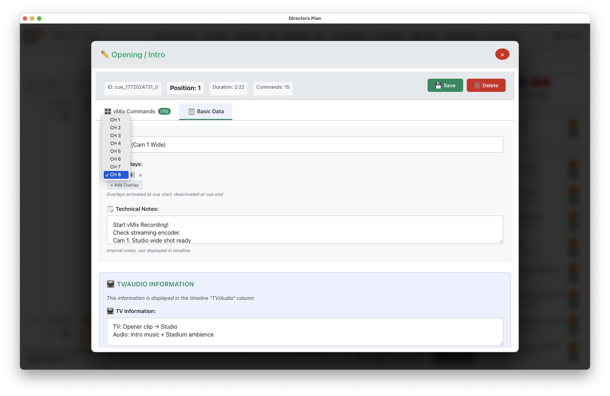The height and width of the screenshot is (396, 610).
Task: Click the pencil icon beside Opening / Intro
Action: [x=105, y=54]
